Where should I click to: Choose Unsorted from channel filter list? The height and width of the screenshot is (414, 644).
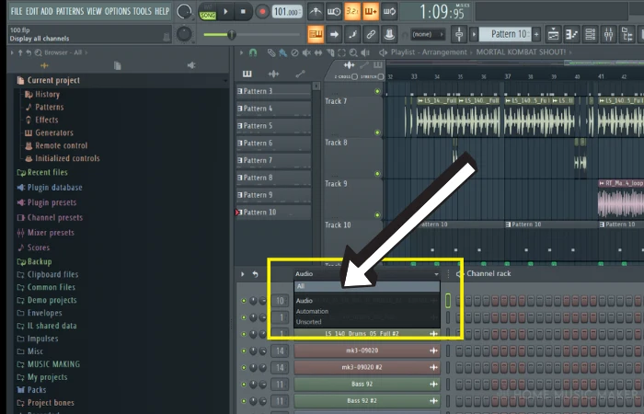click(x=367, y=322)
